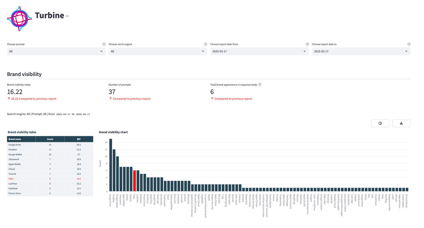The image size is (424, 228).
Task: Click the Brand visibility chart title
Action: pyautogui.click(x=113, y=132)
